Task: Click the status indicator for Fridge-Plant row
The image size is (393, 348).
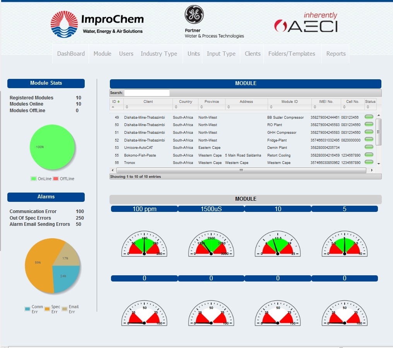Action: click(369, 140)
